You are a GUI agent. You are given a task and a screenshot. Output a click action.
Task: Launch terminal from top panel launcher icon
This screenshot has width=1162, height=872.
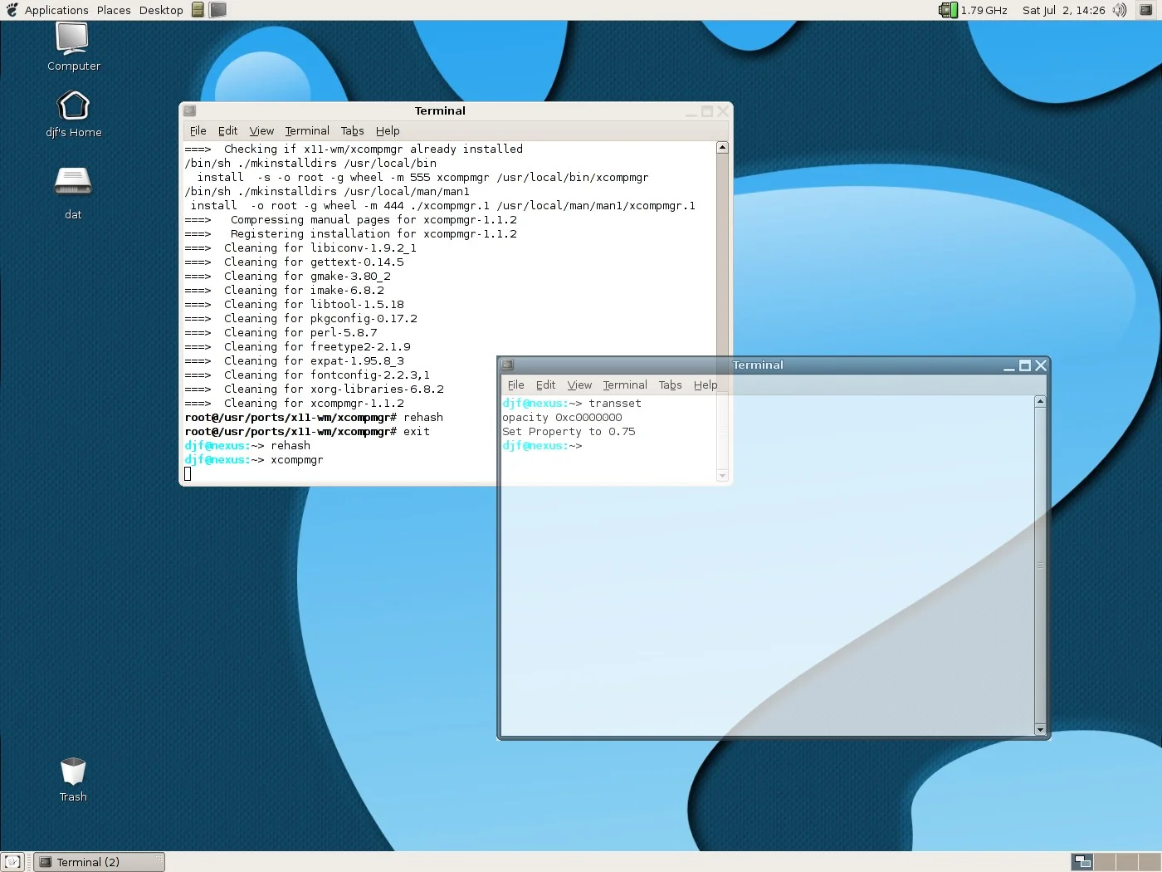click(218, 10)
